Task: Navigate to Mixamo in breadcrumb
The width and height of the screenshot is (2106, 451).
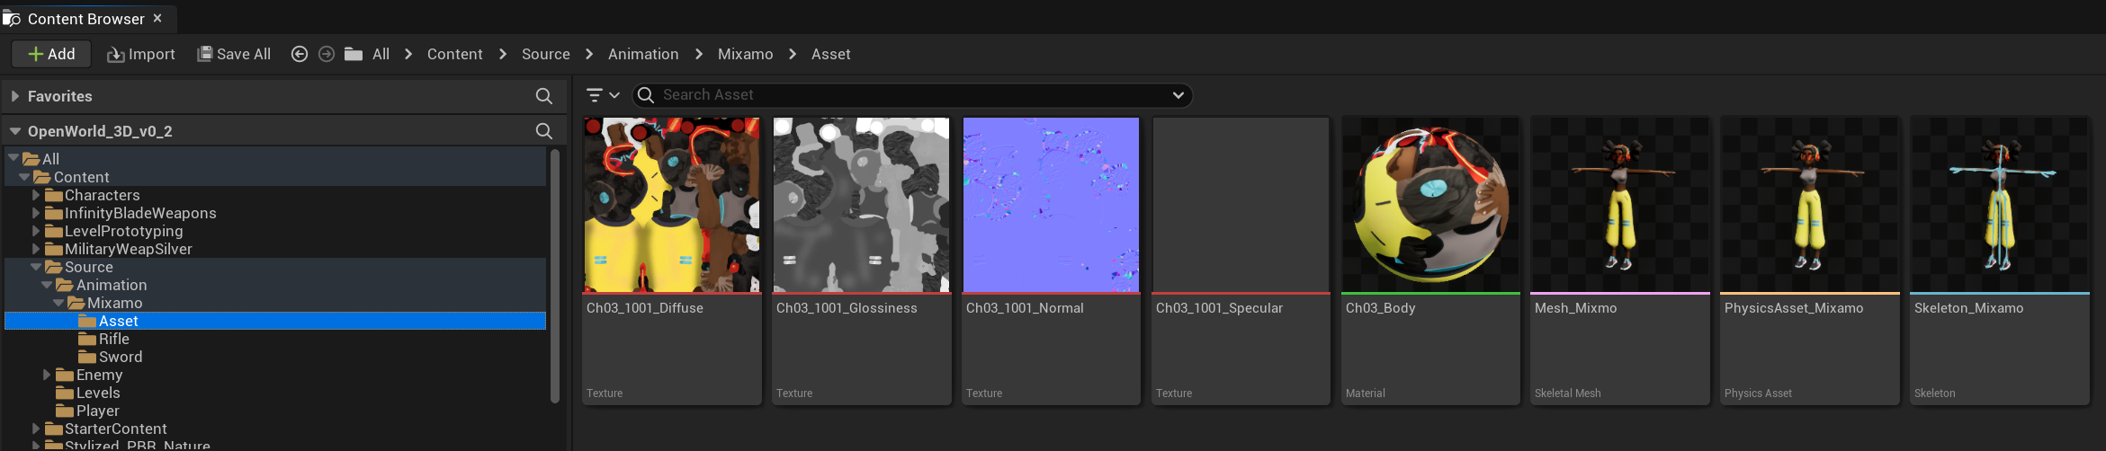Action: [x=746, y=54]
